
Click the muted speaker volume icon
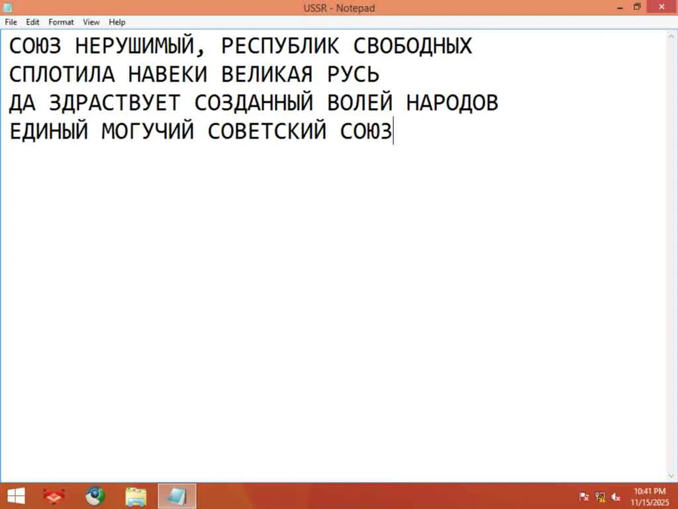pos(616,497)
